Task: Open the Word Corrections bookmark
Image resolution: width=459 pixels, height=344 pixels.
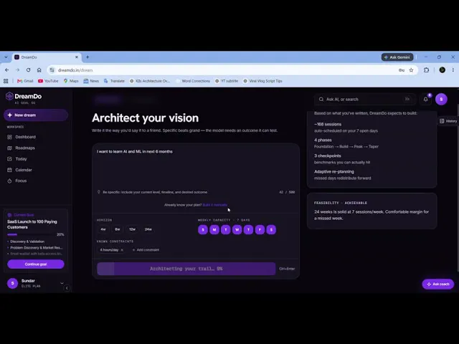Action: click(x=193, y=81)
